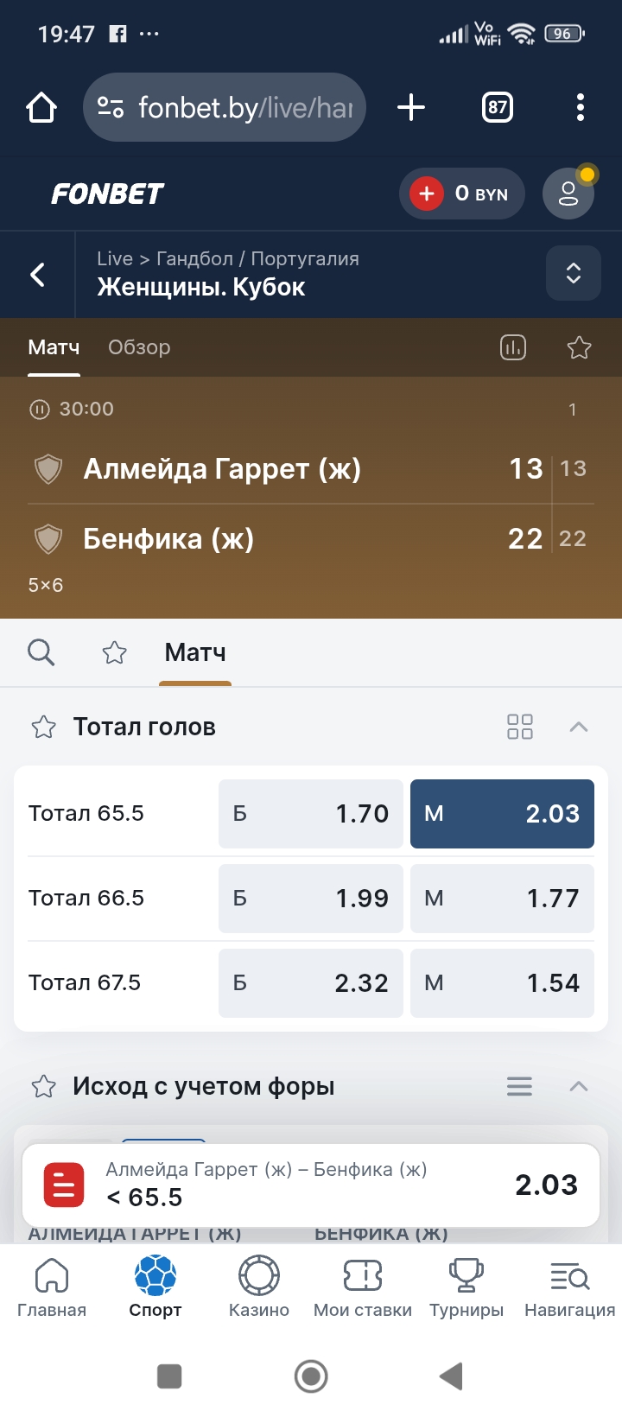
Task: Open list view for handicap outcome
Action: click(x=519, y=1086)
